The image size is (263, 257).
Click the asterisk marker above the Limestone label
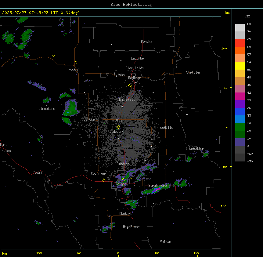pyautogui.click(x=47, y=106)
